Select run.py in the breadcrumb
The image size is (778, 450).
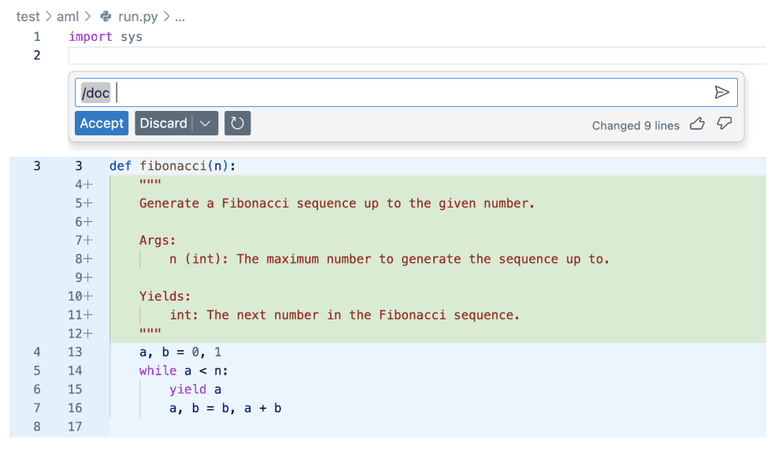tap(138, 17)
